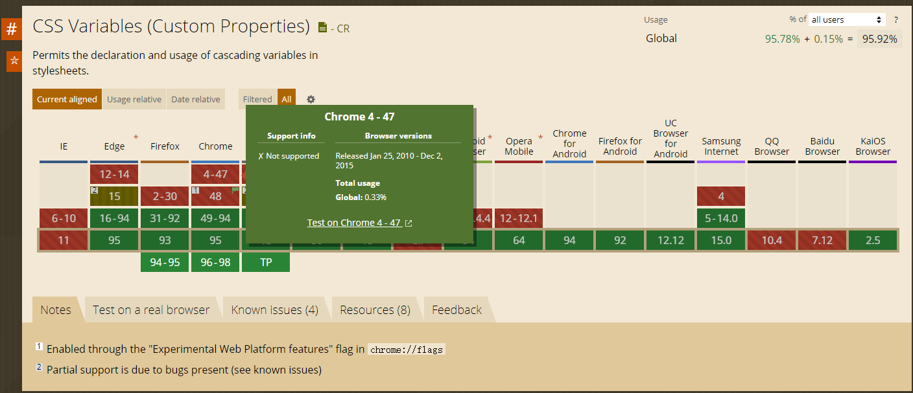The width and height of the screenshot is (913, 393).
Task: Click the IE column header
Action: 64,146
